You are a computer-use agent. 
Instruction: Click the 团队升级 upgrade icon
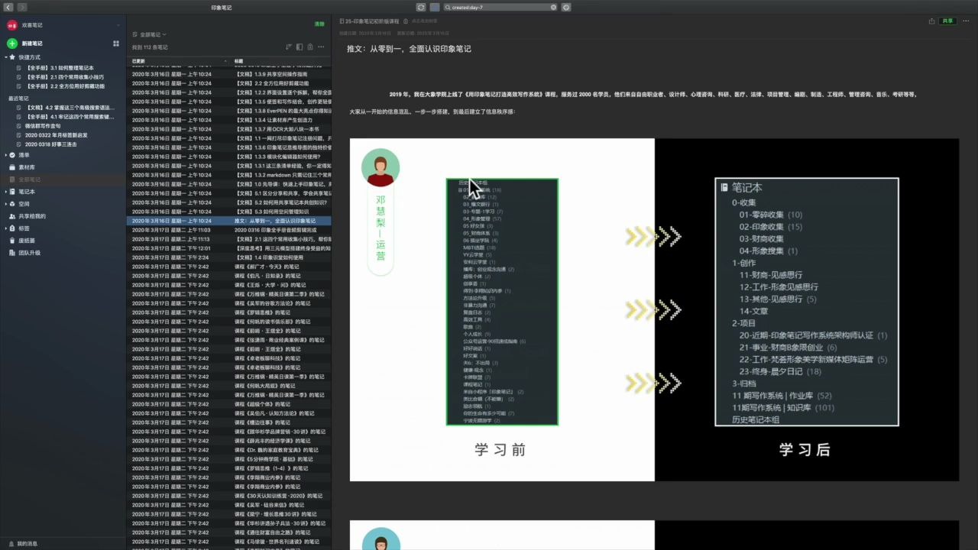pos(28,252)
